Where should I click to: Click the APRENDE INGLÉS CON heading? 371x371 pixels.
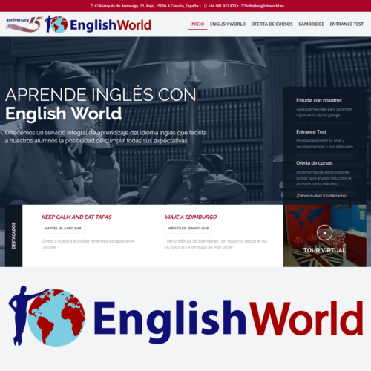point(101,95)
